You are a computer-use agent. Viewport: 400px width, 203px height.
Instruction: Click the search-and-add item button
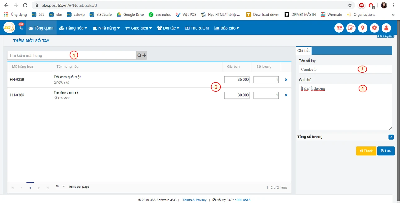142,55
